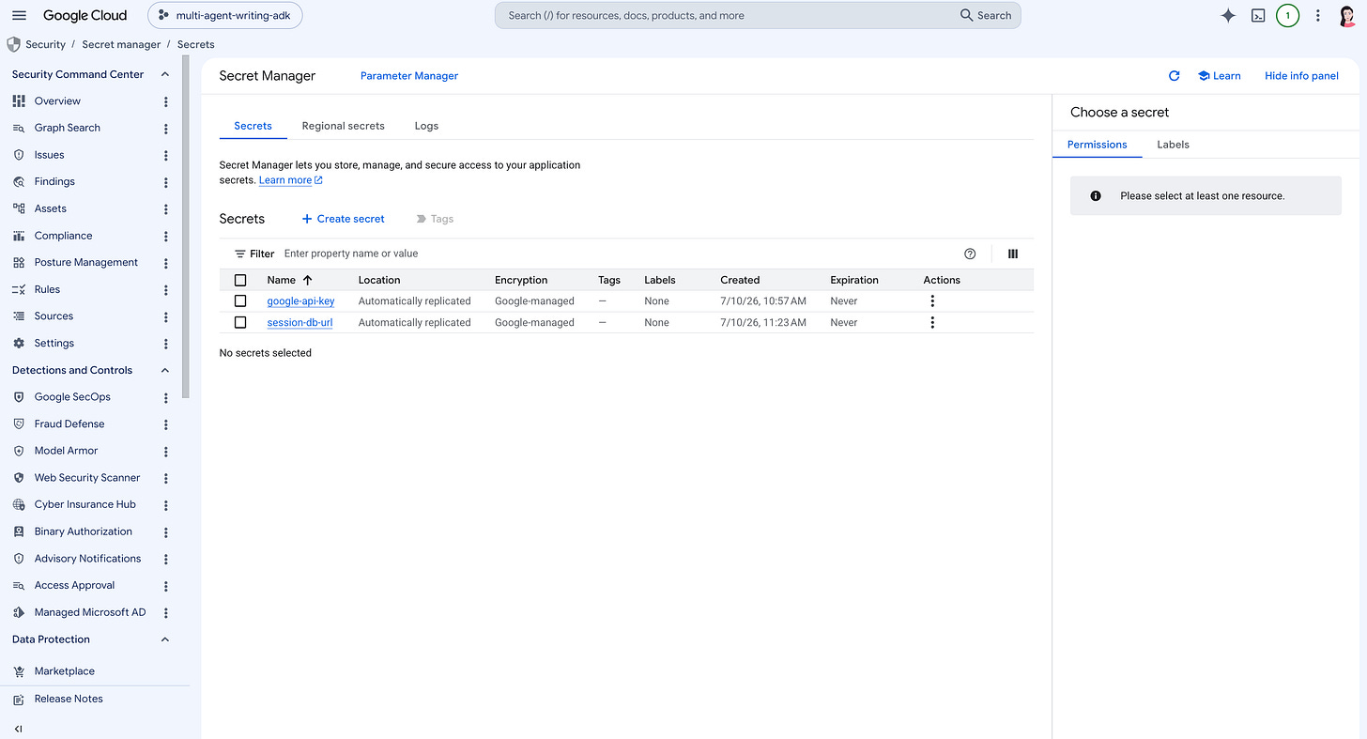Open more options next to Assets

coord(166,209)
